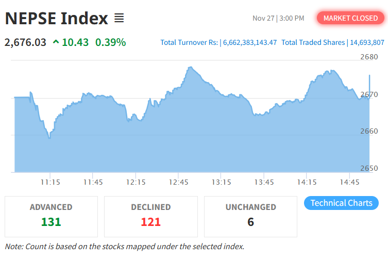Screen dimensions: 388x260
Task: Select the ADVANCED stocks count card
Action: pyautogui.click(x=51, y=216)
